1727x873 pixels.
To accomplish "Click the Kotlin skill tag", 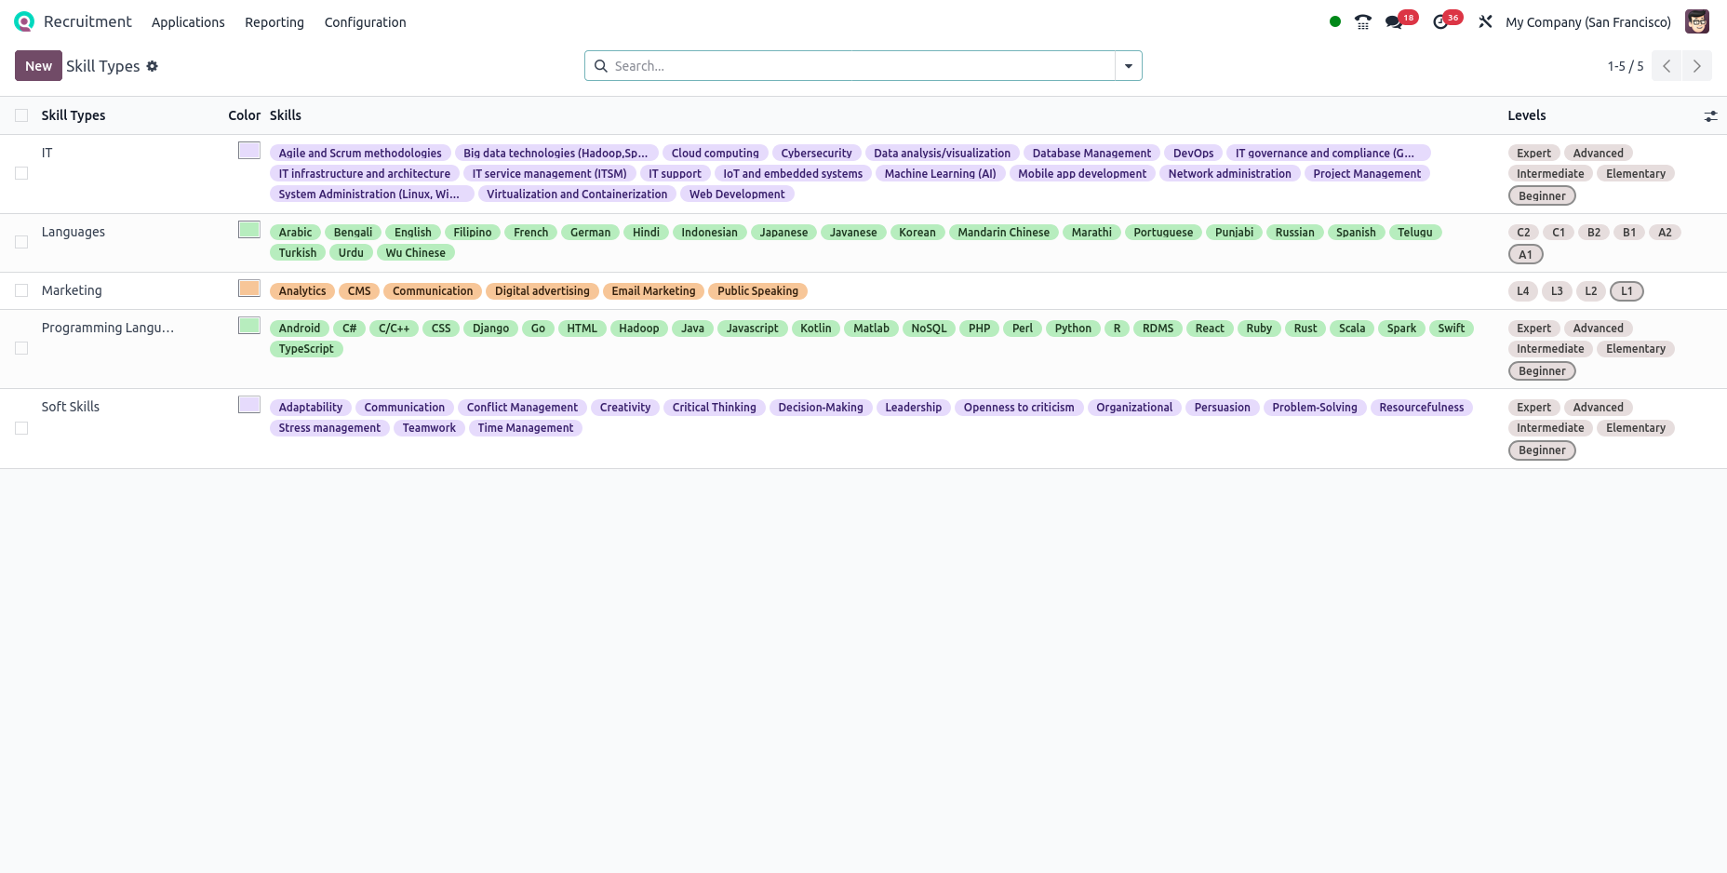I will point(816,328).
